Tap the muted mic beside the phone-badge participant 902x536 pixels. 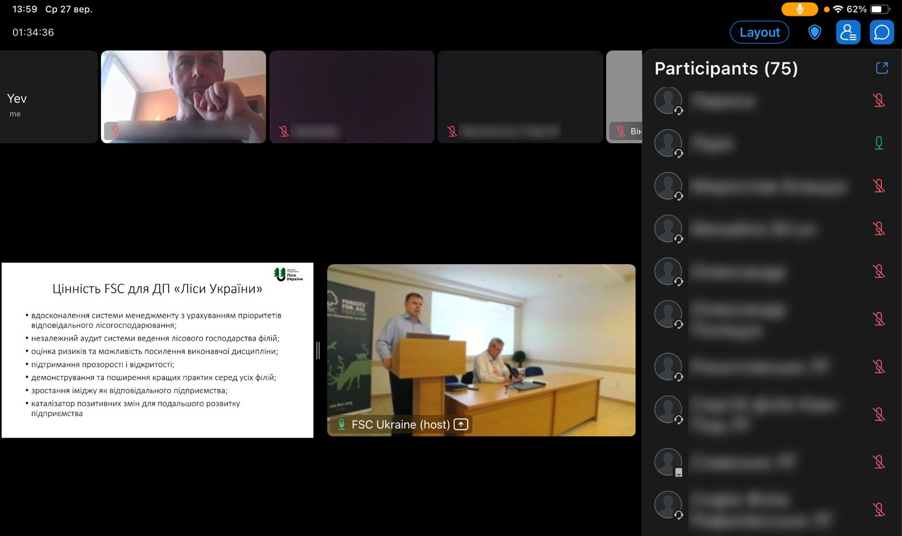(879, 462)
